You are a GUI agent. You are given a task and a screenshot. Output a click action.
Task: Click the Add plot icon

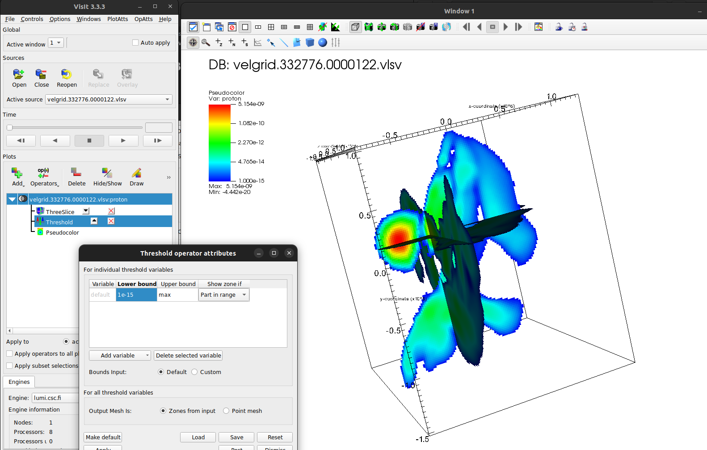tap(17, 173)
